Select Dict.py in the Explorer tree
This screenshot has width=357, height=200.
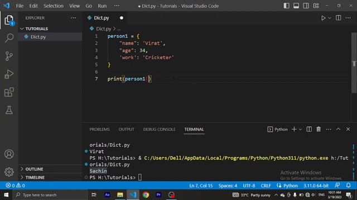[x=38, y=37]
